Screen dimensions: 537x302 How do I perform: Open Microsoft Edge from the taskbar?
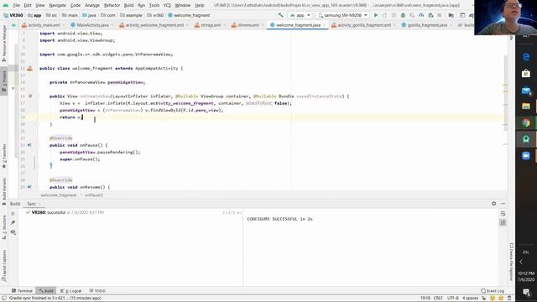526,57
